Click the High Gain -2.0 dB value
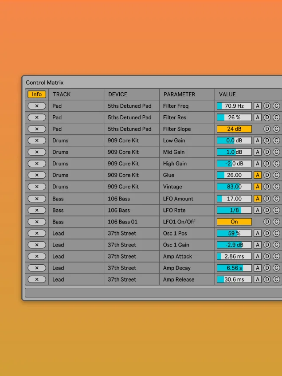Image resolution: width=282 pixels, height=376 pixels. (234, 163)
